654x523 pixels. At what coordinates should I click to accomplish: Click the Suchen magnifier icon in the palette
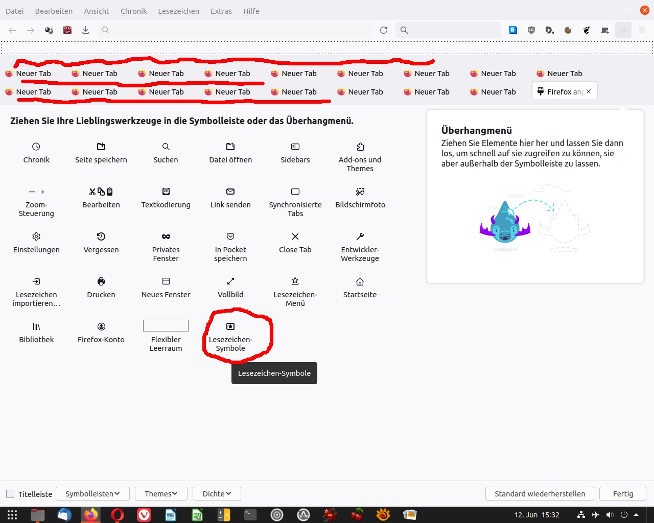coord(166,147)
